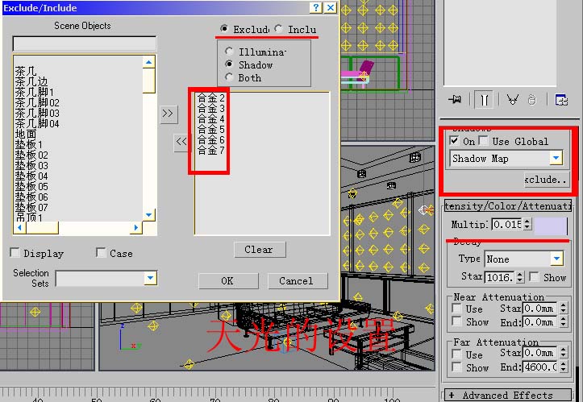Screen dimensions: 583x402
Task: Click Far Attenuation Start spinner
Action: click(x=564, y=352)
